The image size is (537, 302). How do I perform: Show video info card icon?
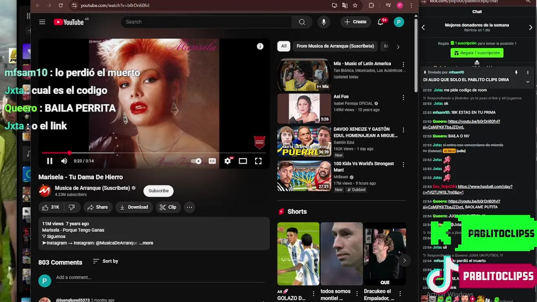pyautogui.click(x=260, y=47)
